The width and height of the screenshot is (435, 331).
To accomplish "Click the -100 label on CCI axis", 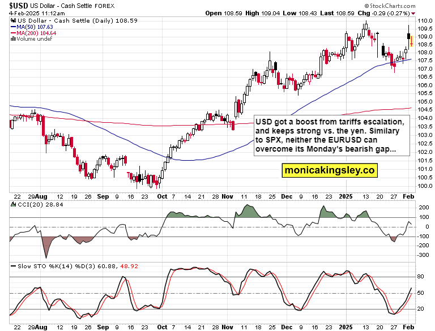I will pyautogui.click(x=423, y=236).
